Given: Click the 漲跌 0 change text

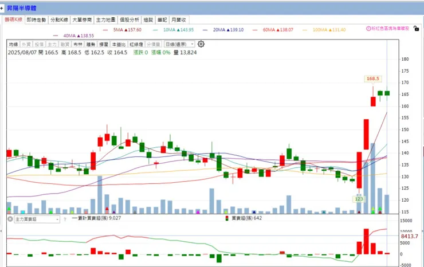Looking at the screenshot, I should 140,53.
